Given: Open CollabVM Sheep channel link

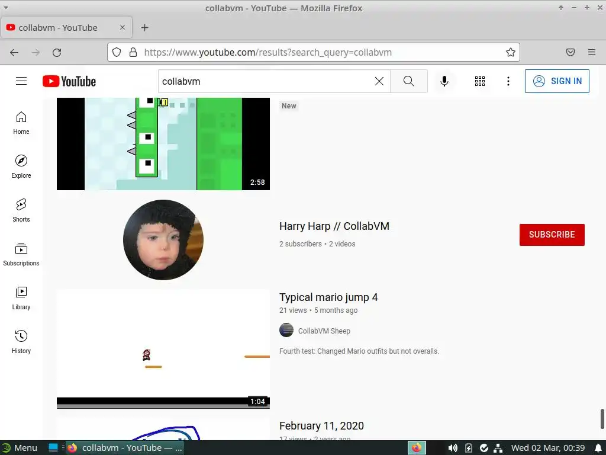Looking at the screenshot, I should point(324,331).
